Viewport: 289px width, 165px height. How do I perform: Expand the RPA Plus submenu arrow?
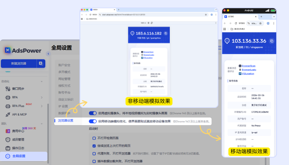point(42,106)
